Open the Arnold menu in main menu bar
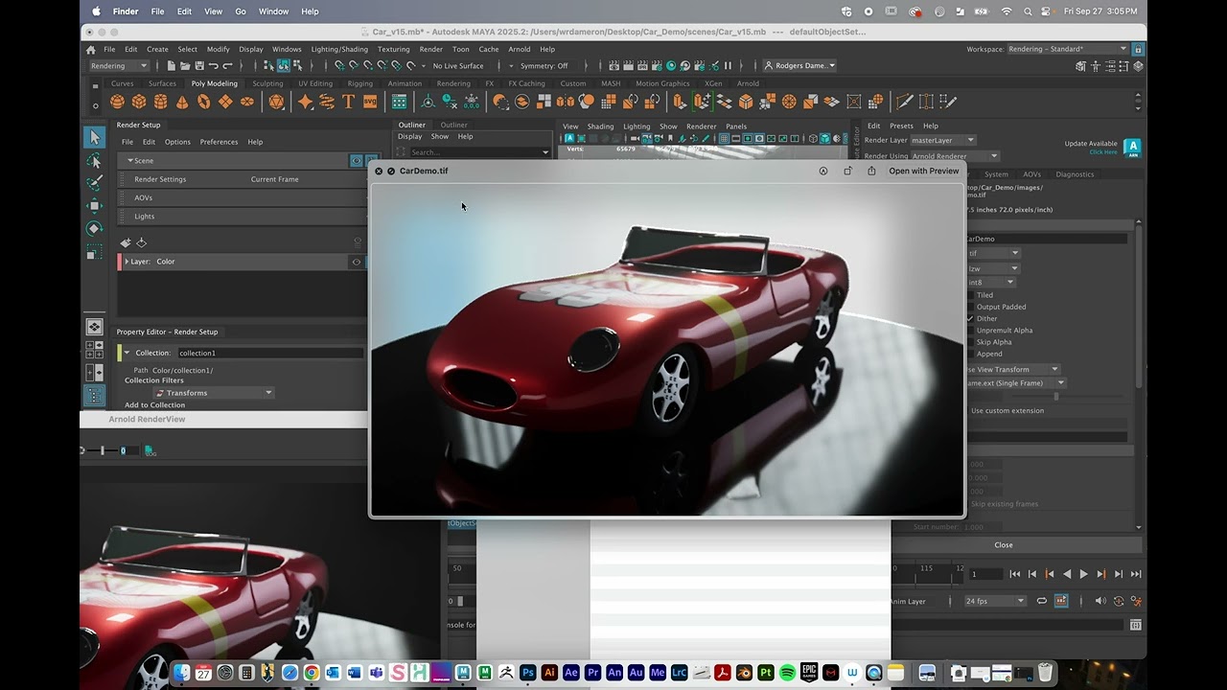This screenshot has height=690, width=1227. tap(520, 49)
